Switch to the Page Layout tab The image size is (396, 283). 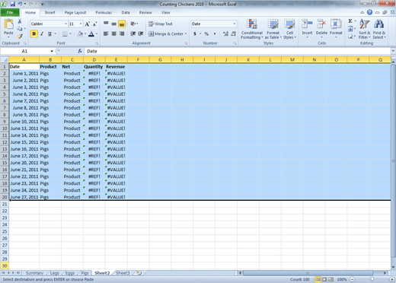pyautogui.click(x=75, y=12)
